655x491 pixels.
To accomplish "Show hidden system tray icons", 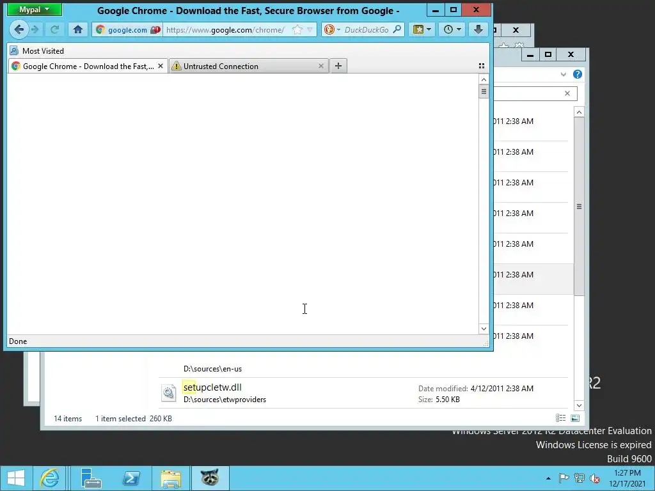I will click(x=548, y=478).
